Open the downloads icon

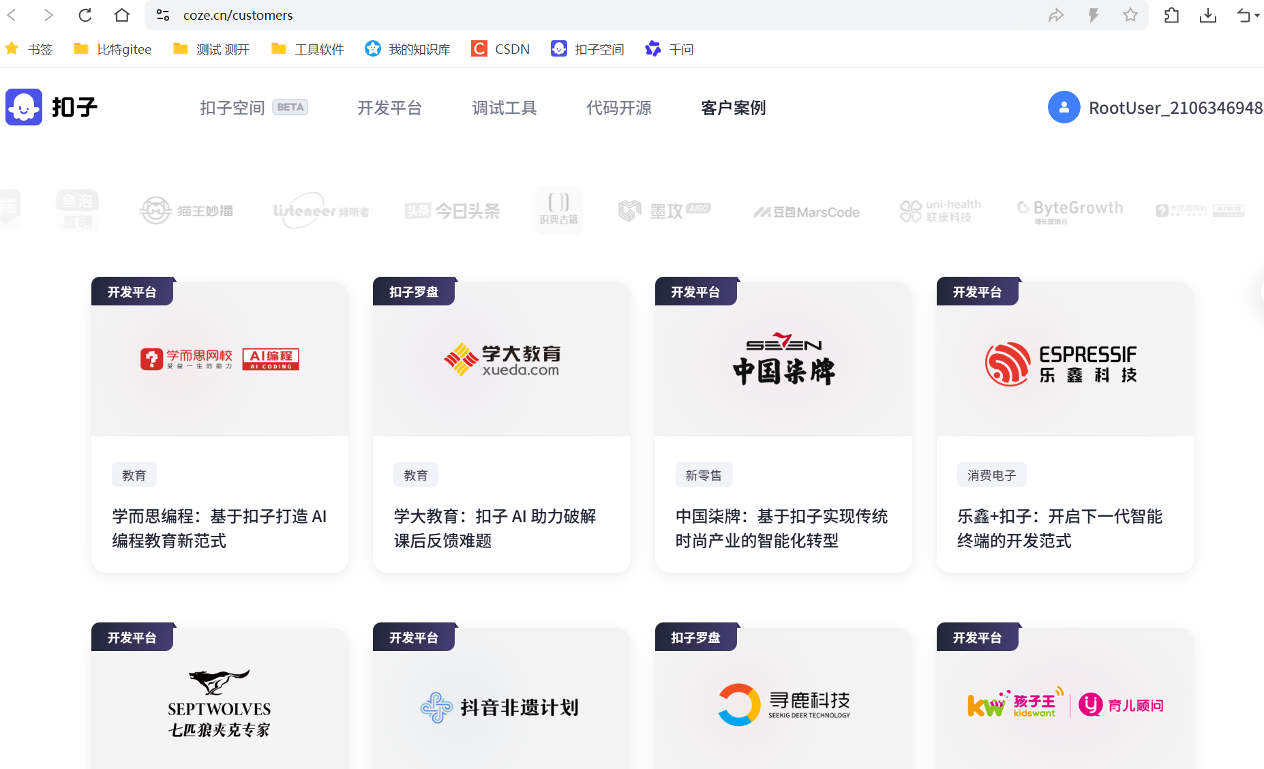coord(1208,15)
